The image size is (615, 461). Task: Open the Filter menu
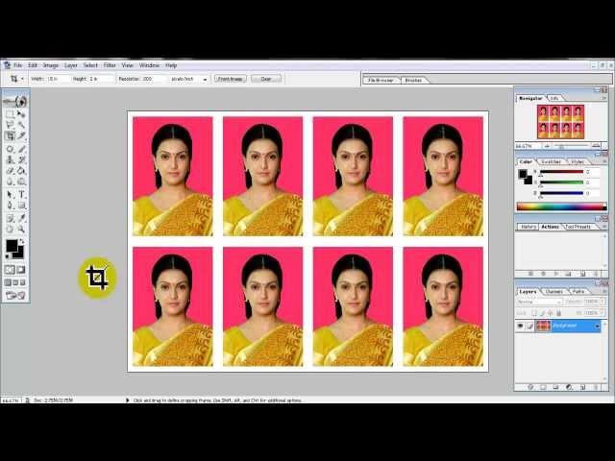tap(110, 65)
